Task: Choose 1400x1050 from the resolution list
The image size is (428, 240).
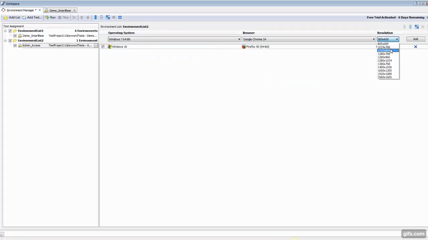Action: (x=388, y=67)
